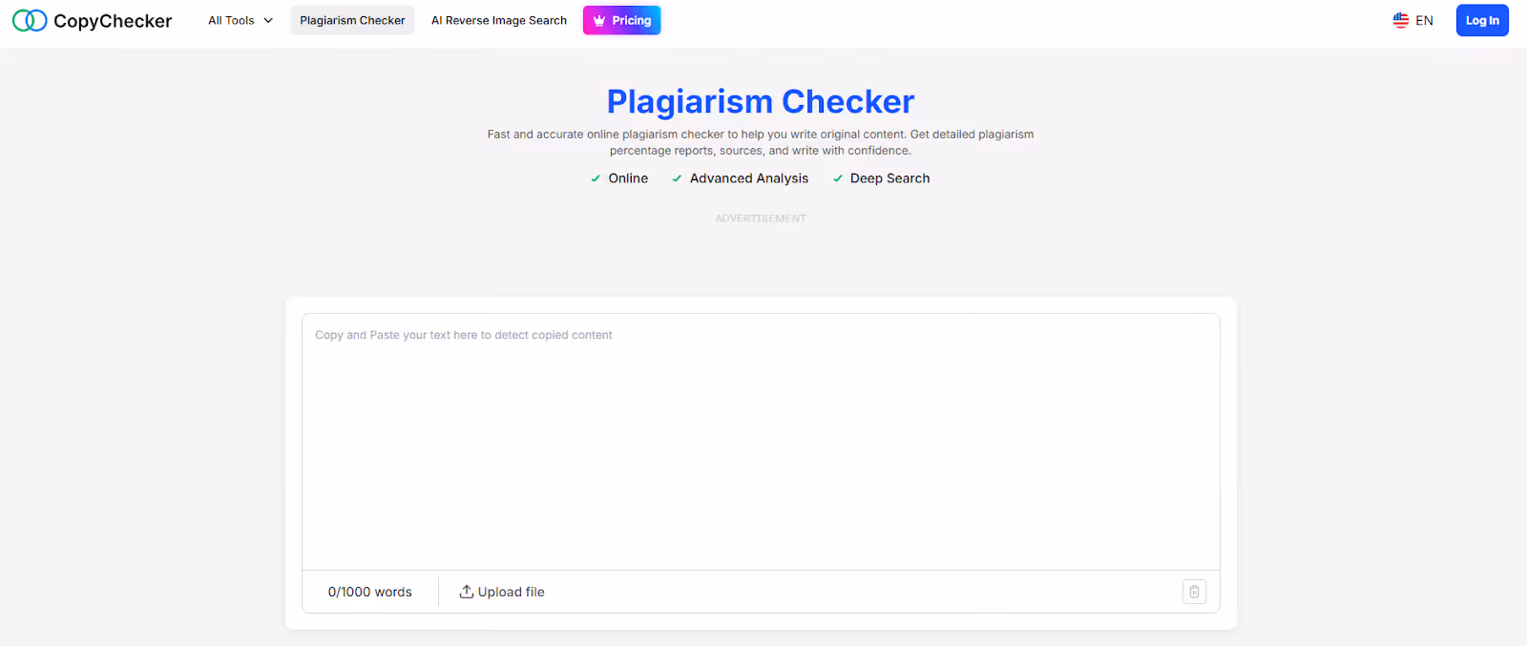Click the Log In button
This screenshot has height=646, width=1527.
click(1481, 19)
